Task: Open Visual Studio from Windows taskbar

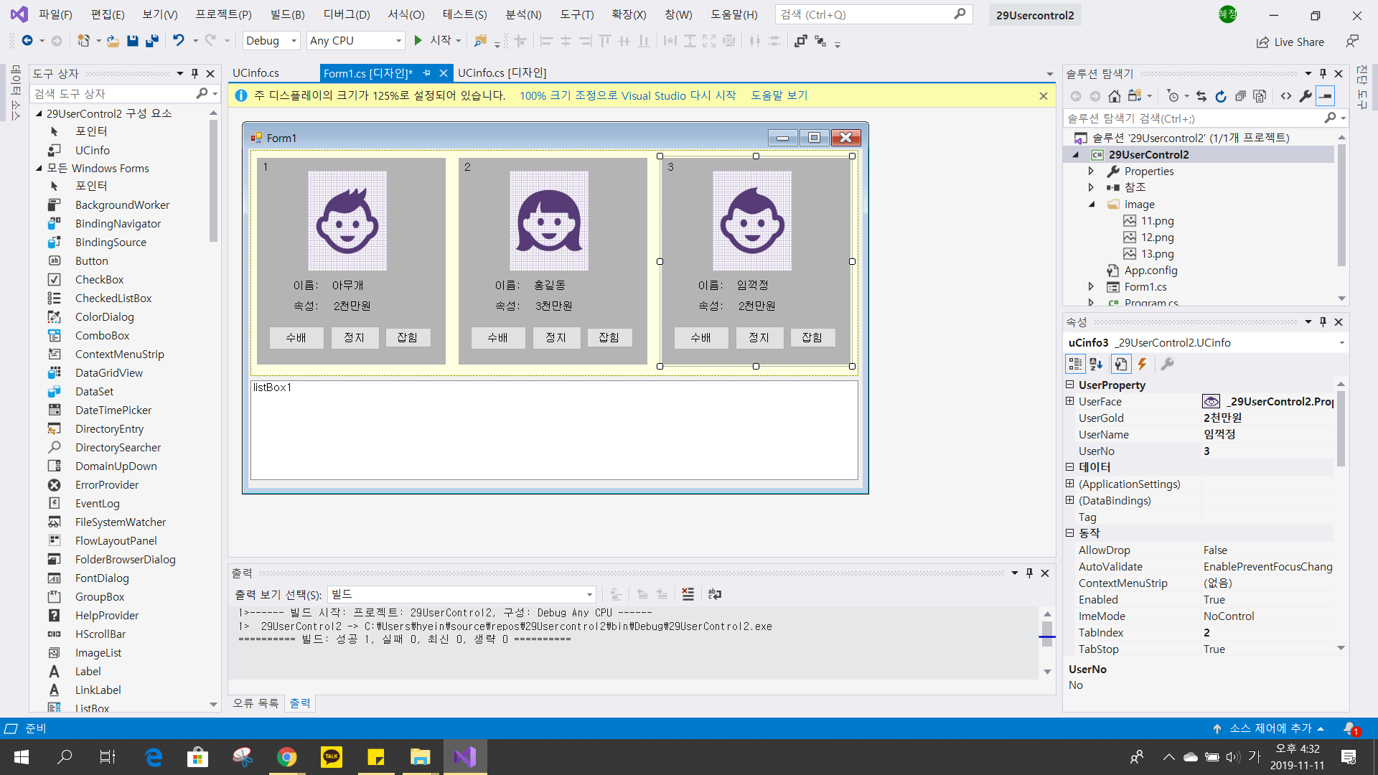Action: pyautogui.click(x=464, y=756)
